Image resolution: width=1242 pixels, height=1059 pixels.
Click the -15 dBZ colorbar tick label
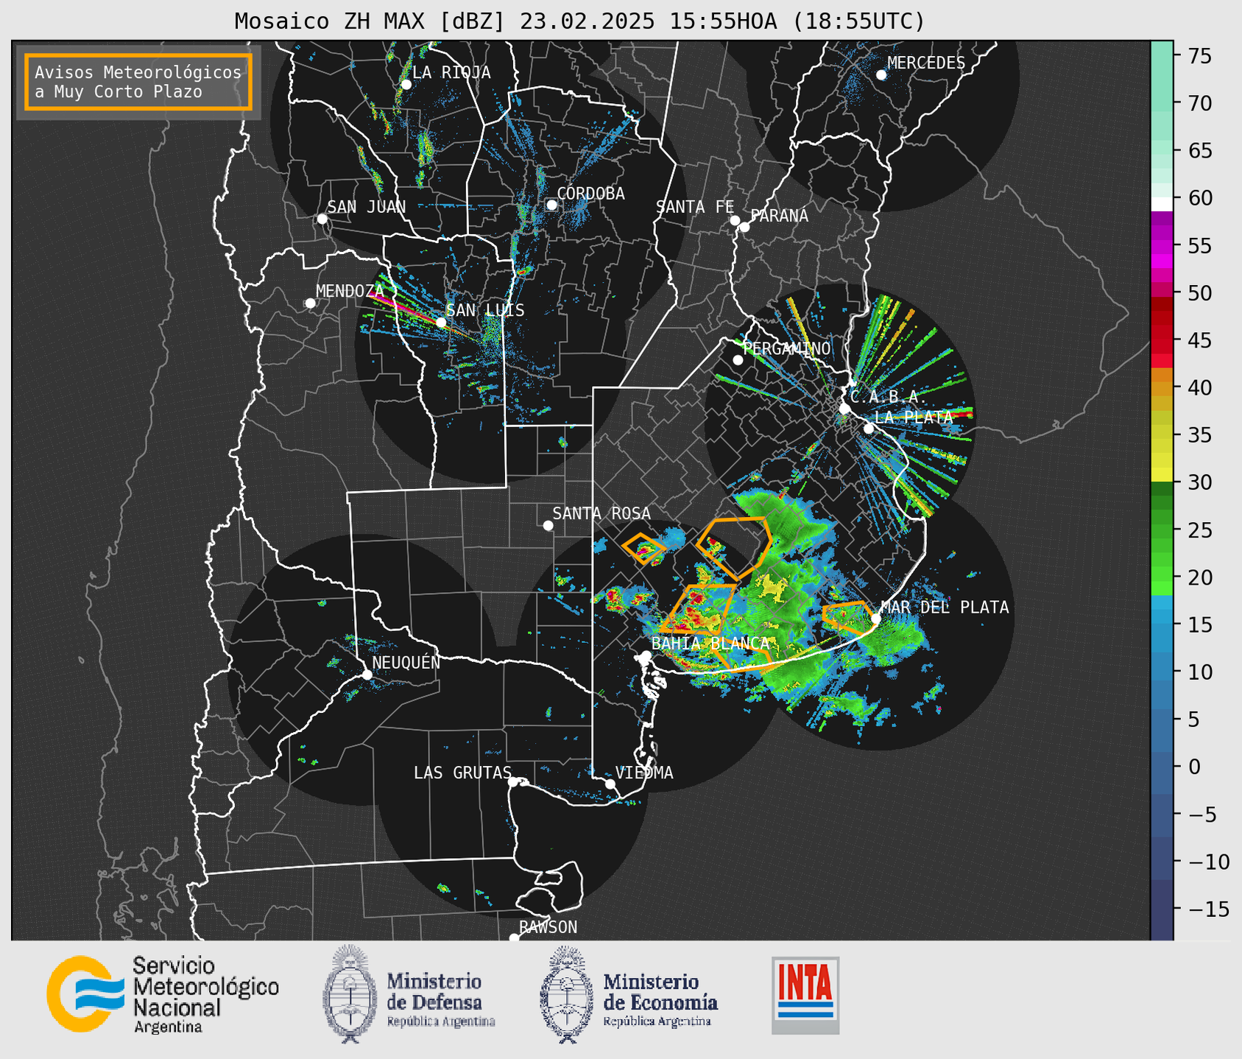click(x=1208, y=909)
